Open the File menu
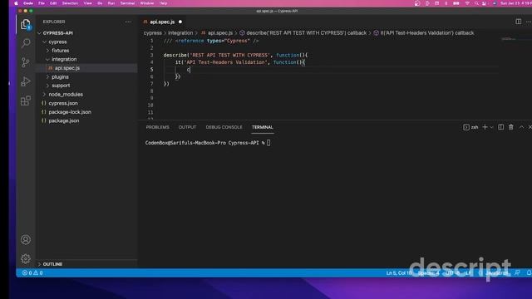 coord(42,3)
